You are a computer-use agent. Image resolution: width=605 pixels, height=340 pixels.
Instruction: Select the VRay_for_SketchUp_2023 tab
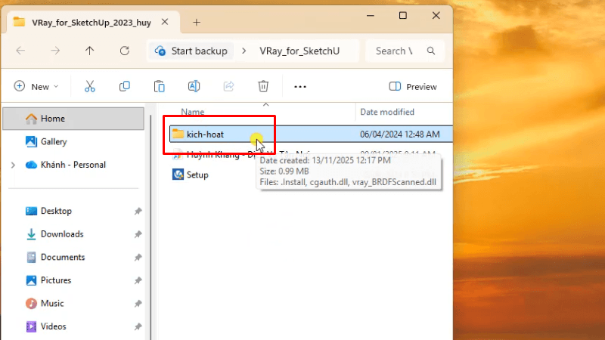point(82,22)
